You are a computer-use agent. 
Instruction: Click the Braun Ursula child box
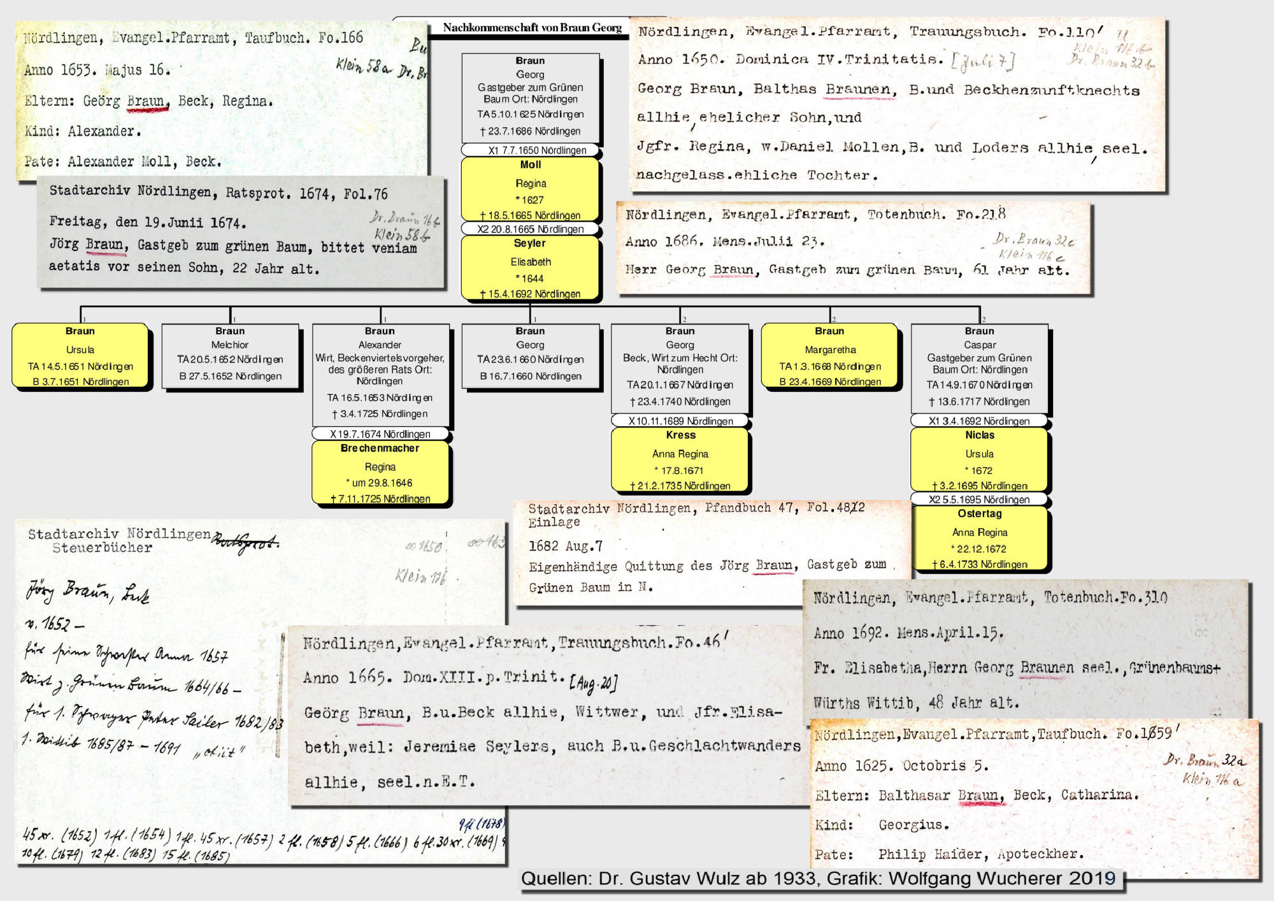[80, 356]
